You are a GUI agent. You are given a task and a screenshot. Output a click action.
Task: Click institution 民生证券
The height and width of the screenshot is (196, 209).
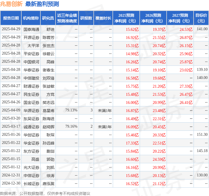point(31,94)
